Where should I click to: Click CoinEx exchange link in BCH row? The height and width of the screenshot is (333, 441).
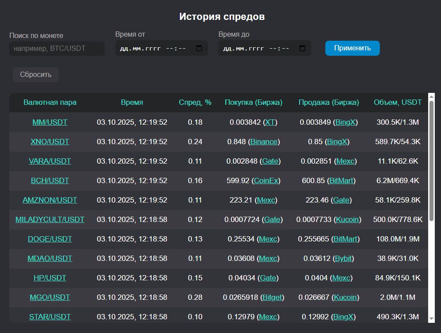[266, 180]
